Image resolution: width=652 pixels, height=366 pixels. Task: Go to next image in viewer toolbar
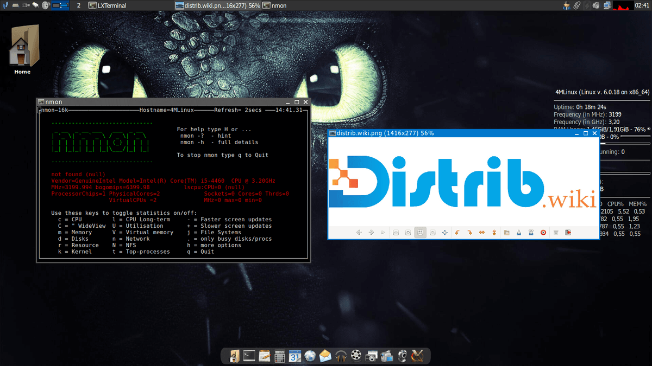coord(371,232)
